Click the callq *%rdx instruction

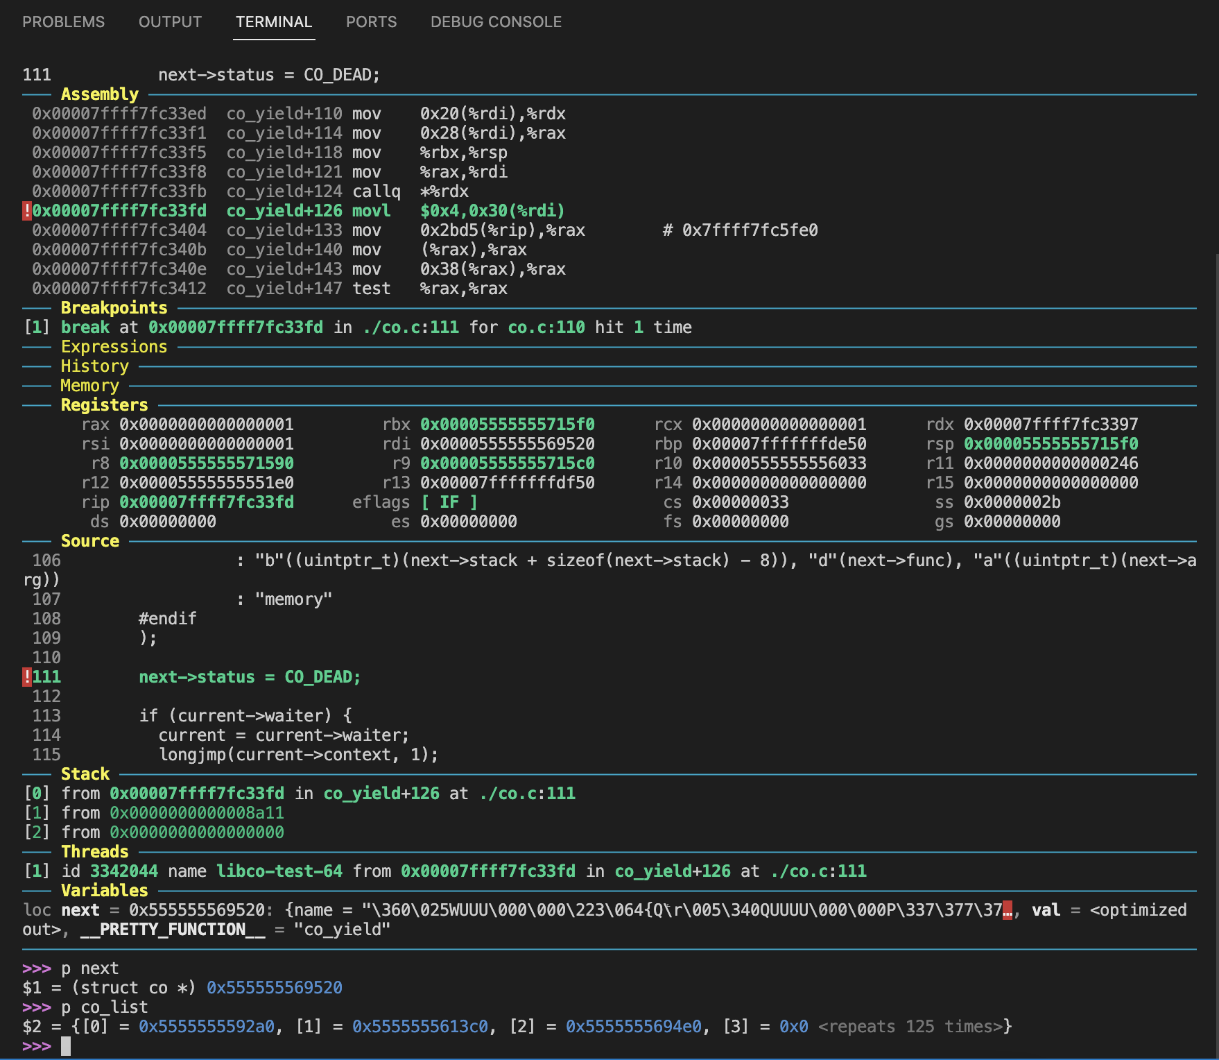pyautogui.click(x=410, y=191)
